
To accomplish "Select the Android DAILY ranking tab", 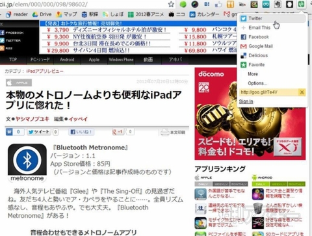I will click(x=261, y=184).
